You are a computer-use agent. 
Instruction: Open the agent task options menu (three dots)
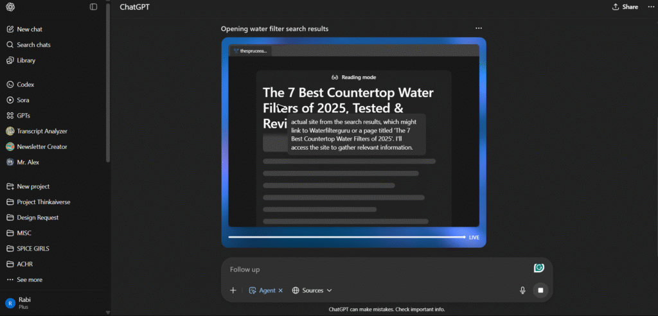pos(479,28)
